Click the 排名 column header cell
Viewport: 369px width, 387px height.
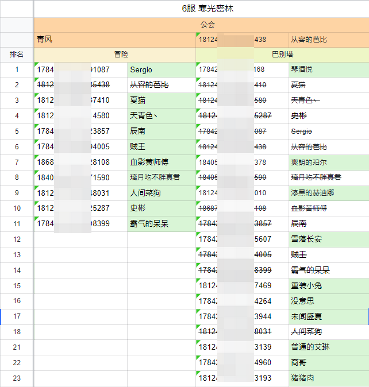17,55
